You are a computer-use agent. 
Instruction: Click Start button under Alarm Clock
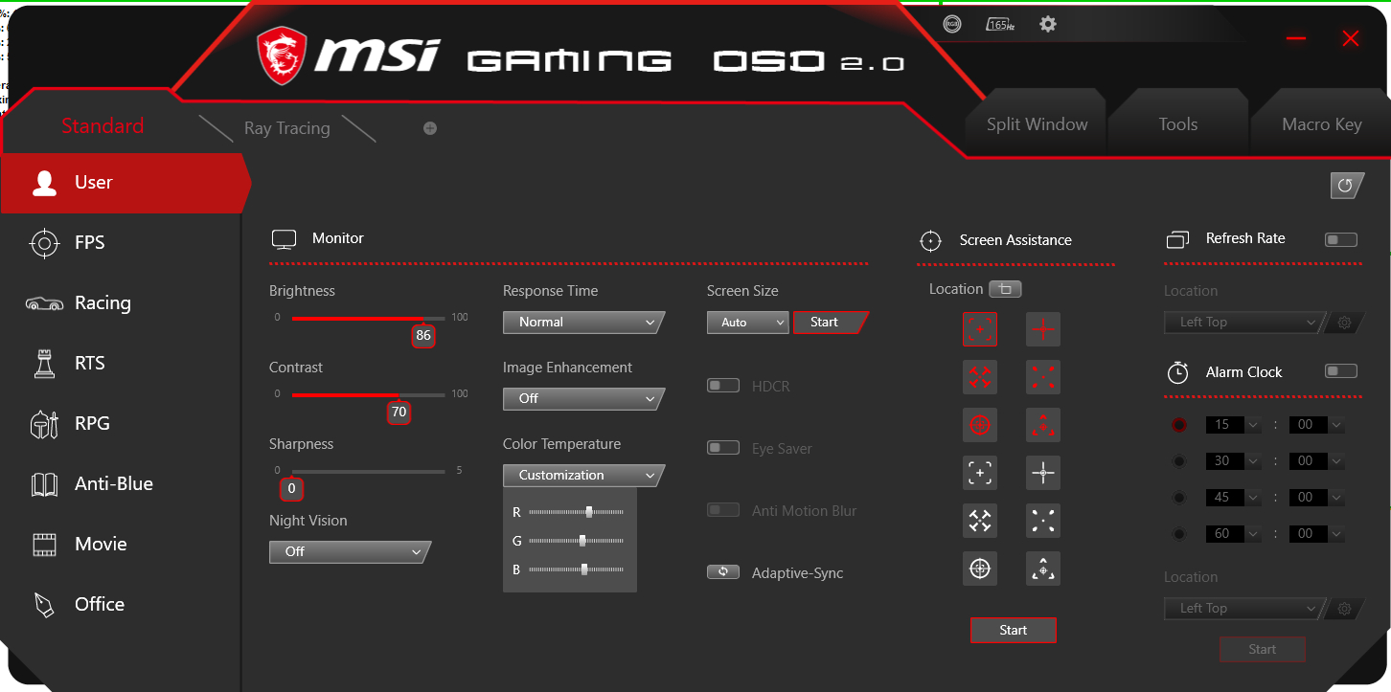point(1263,650)
